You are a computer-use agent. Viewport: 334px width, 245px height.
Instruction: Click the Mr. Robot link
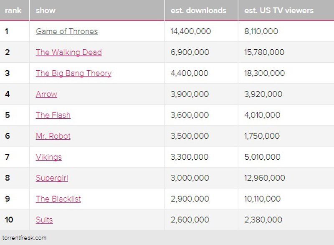click(x=53, y=136)
